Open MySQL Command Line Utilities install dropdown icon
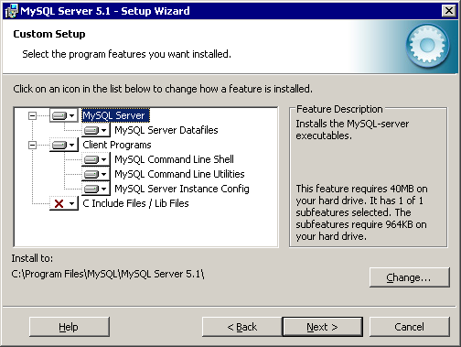Screen dimensions: 461x347 [96, 174]
